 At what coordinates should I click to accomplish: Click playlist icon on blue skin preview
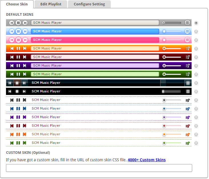187,31
